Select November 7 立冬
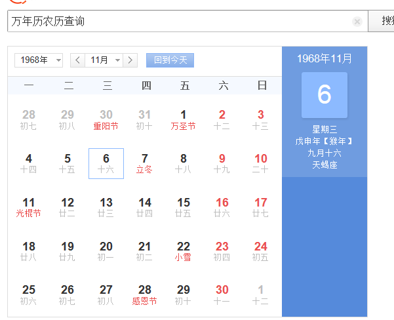 coord(145,164)
